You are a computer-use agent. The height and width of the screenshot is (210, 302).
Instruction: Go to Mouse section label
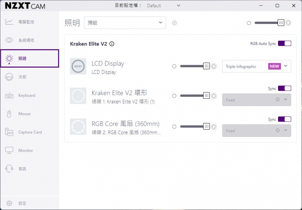click(x=24, y=114)
